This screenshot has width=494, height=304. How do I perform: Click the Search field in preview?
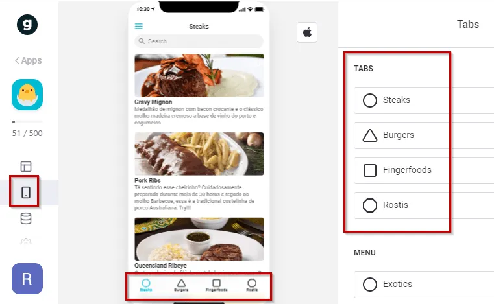199,41
